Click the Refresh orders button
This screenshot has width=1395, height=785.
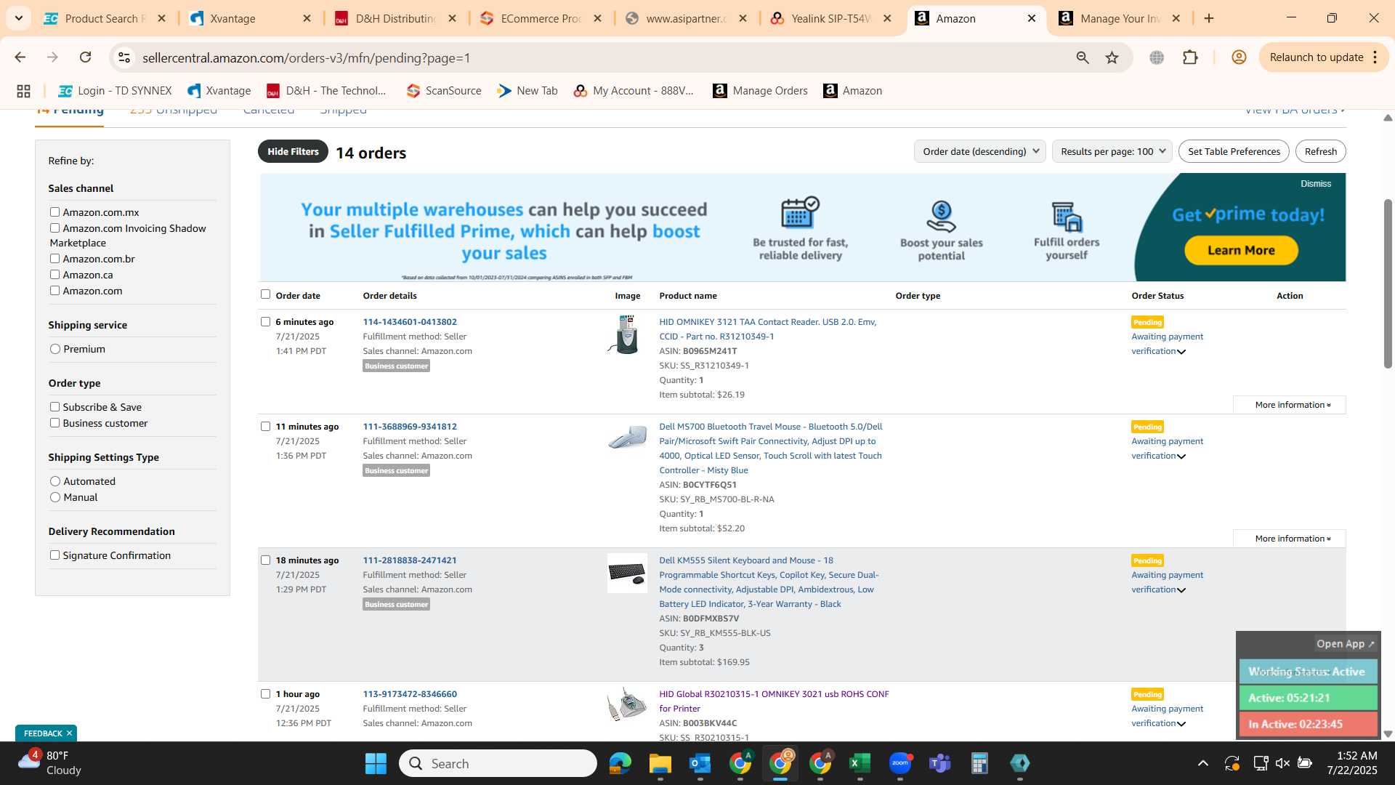click(x=1320, y=151)
